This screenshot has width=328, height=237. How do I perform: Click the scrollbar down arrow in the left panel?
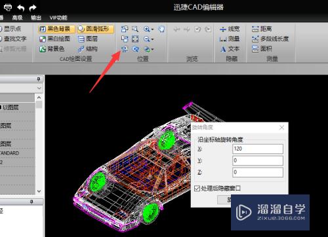point(39,191)
